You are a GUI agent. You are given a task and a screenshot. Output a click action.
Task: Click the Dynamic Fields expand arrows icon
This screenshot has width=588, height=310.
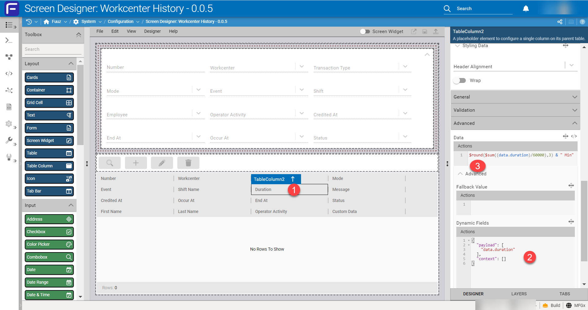[571, 222]
